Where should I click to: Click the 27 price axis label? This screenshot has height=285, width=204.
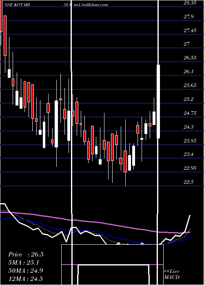[187, 44]
